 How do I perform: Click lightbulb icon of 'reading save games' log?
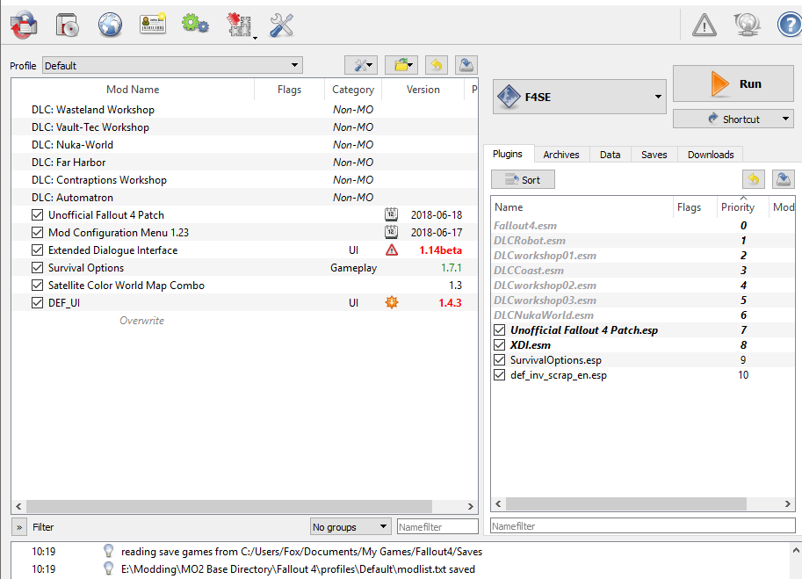tap(108, 551)
